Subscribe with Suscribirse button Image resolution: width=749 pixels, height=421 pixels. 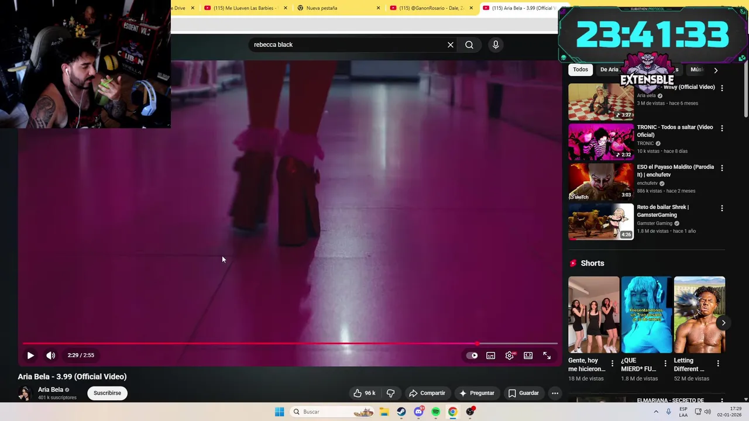tap(107, 393)
